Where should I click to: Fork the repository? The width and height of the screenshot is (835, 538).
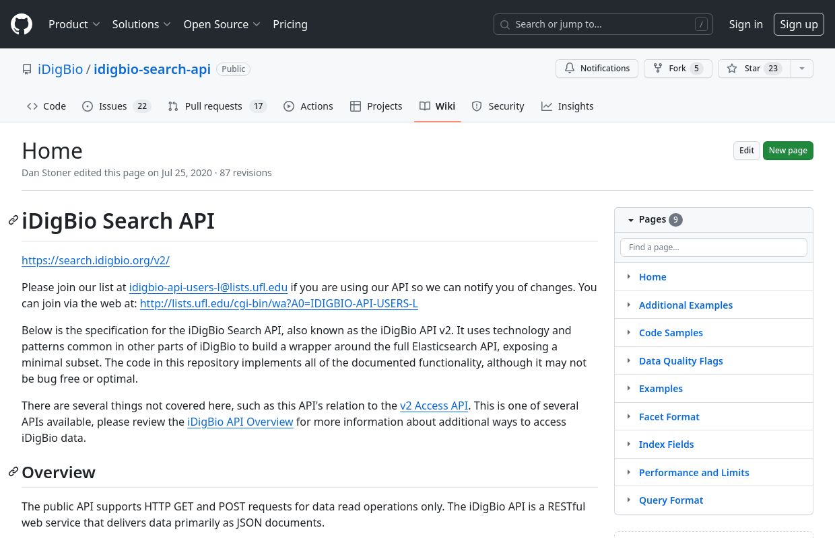coord(677,69)
